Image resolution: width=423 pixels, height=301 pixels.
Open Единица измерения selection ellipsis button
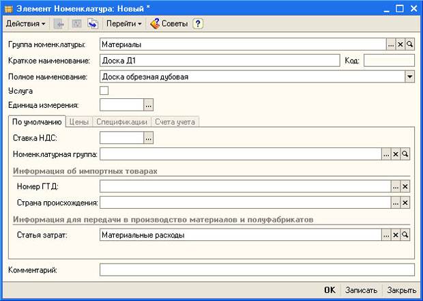(148, 105)
